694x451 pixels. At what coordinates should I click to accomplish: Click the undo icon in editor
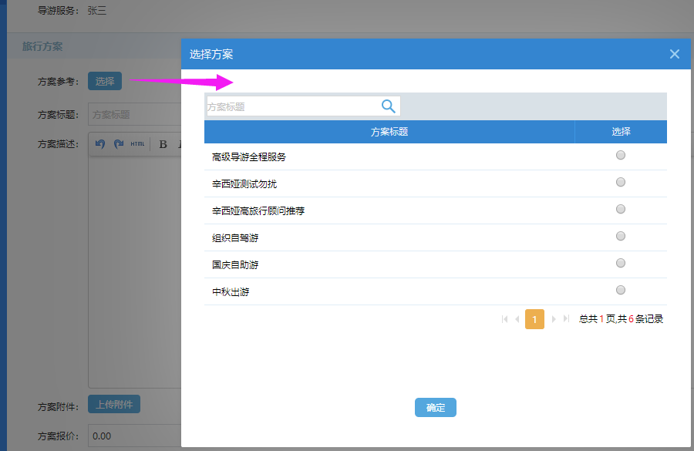(100, 143)
